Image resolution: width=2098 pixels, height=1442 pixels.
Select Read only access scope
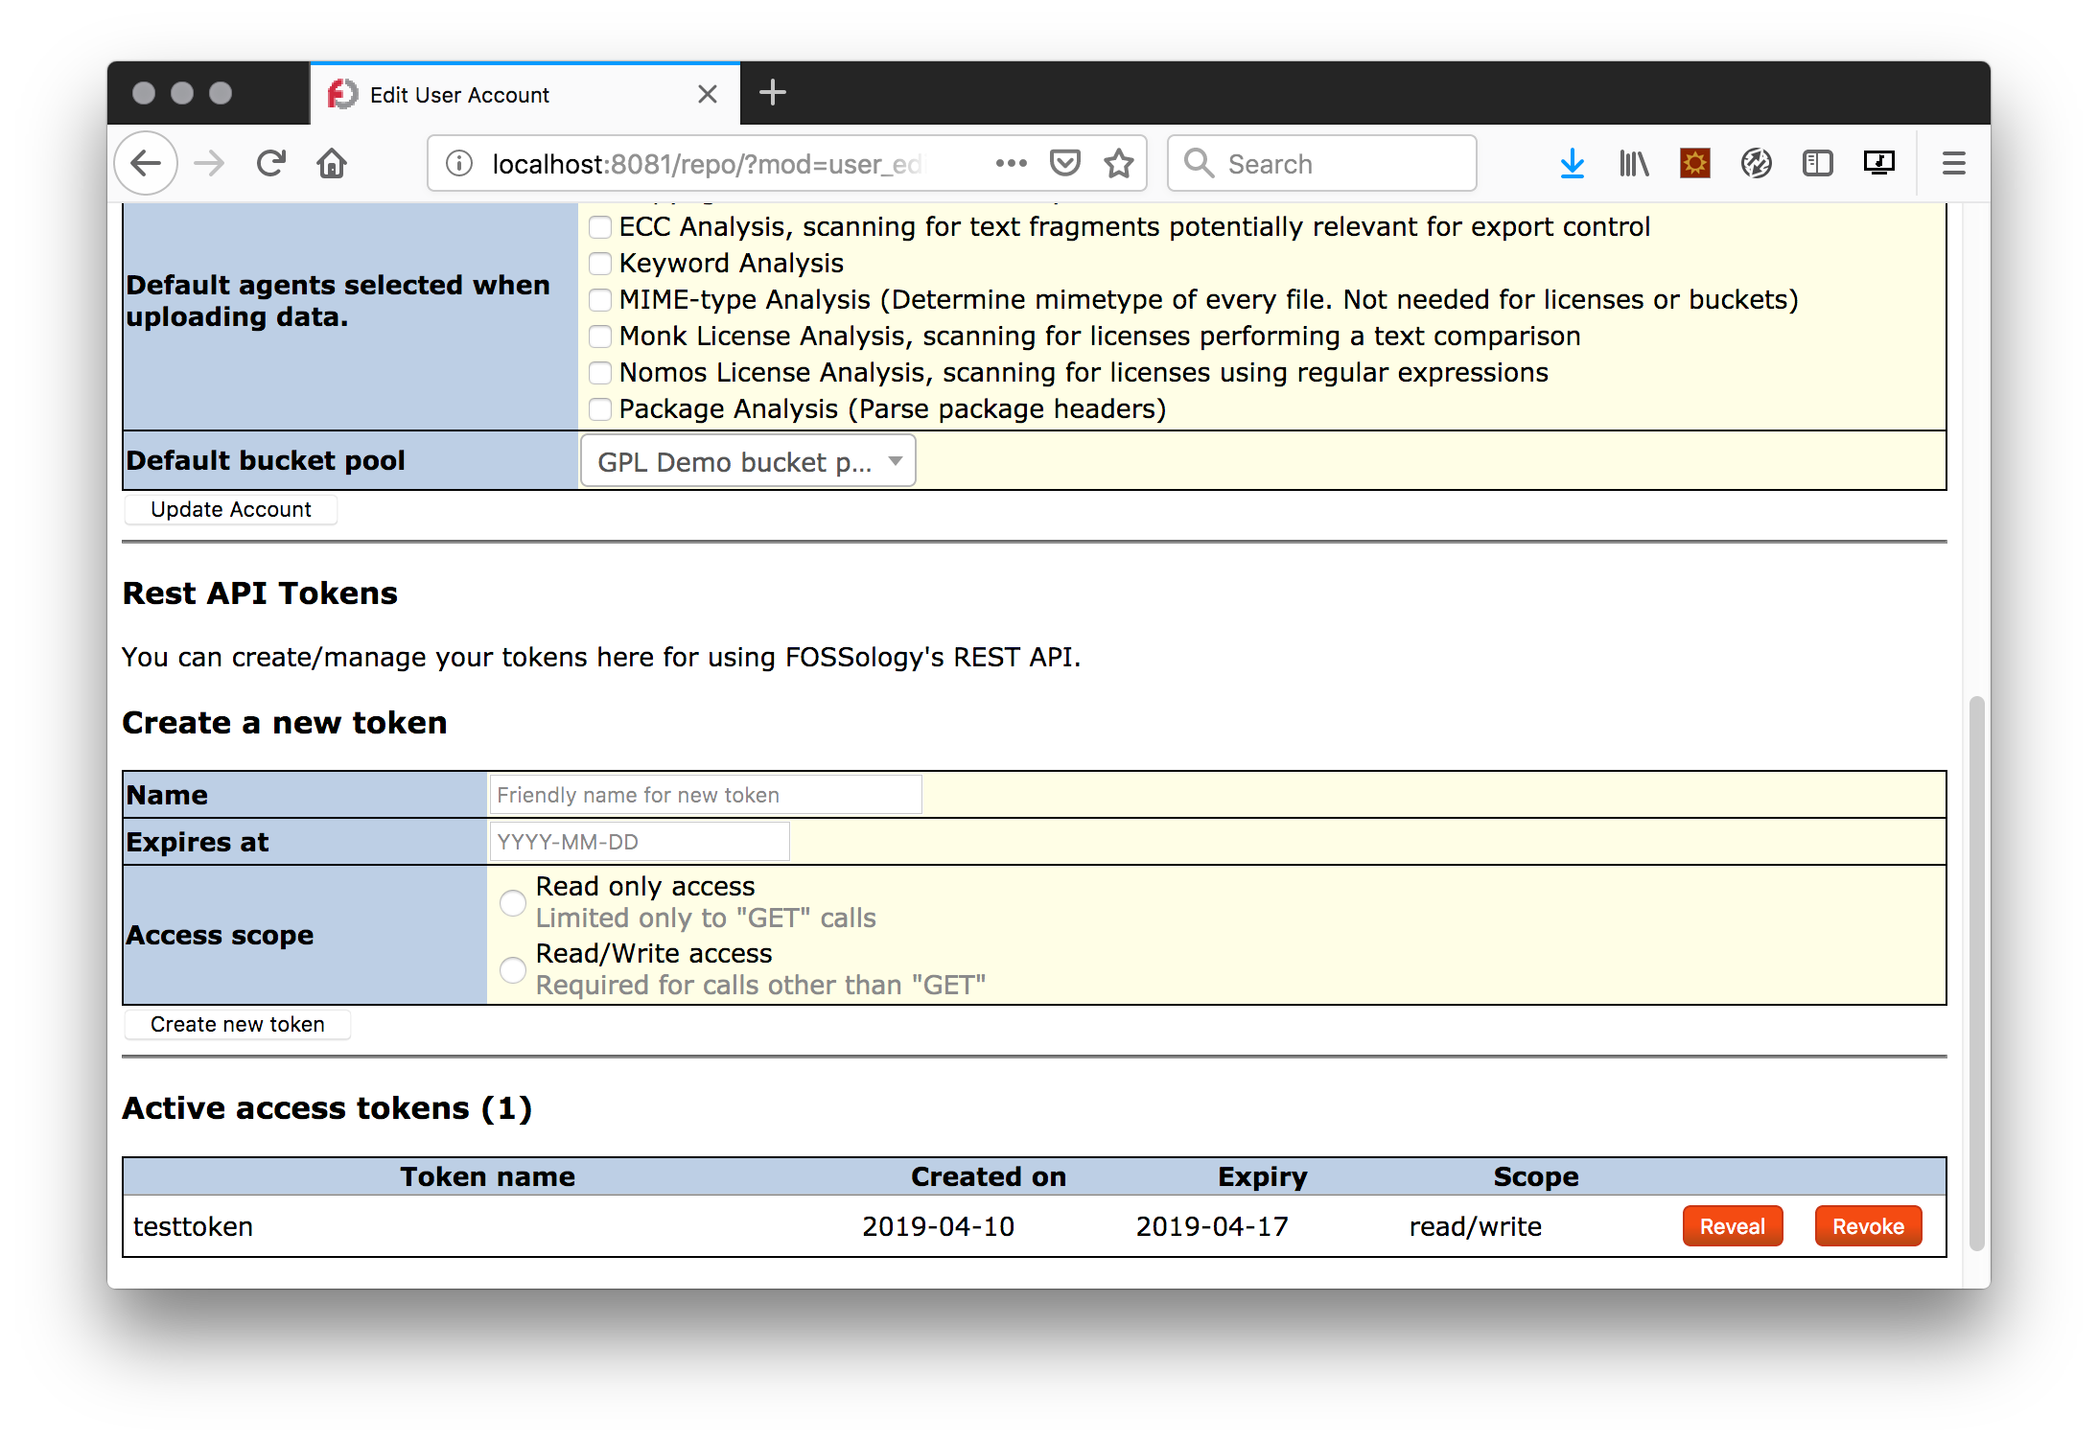tap(513, 902)
